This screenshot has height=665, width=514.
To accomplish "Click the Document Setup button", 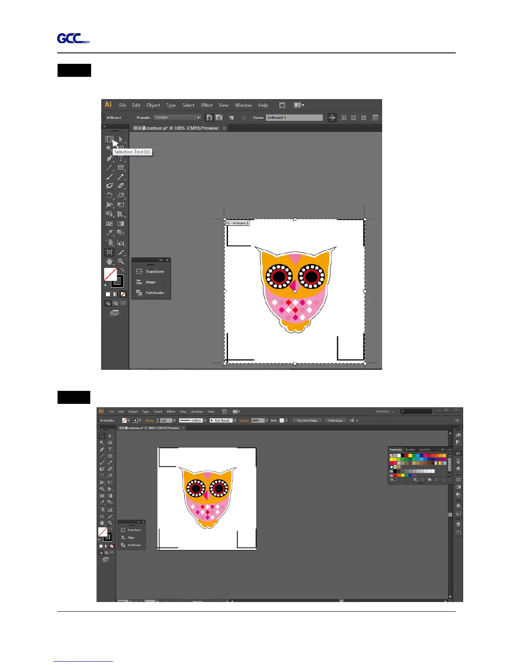I will (307, 420).
